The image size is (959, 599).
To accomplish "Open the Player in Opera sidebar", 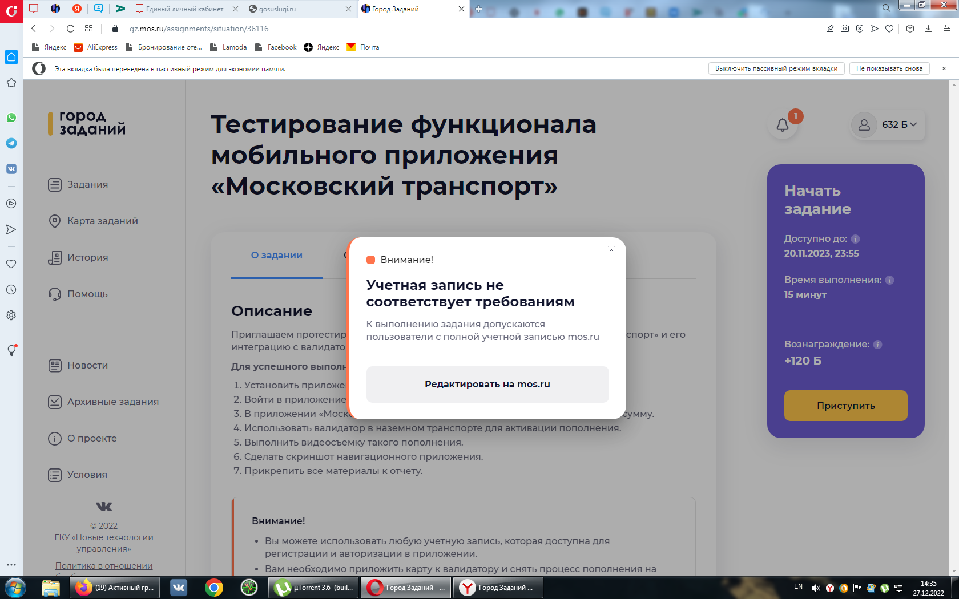I will pos(11,203).
